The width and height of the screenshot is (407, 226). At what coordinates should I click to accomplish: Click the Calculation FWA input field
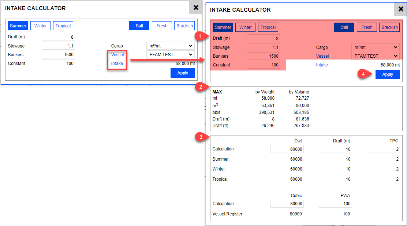pos(335,204)
